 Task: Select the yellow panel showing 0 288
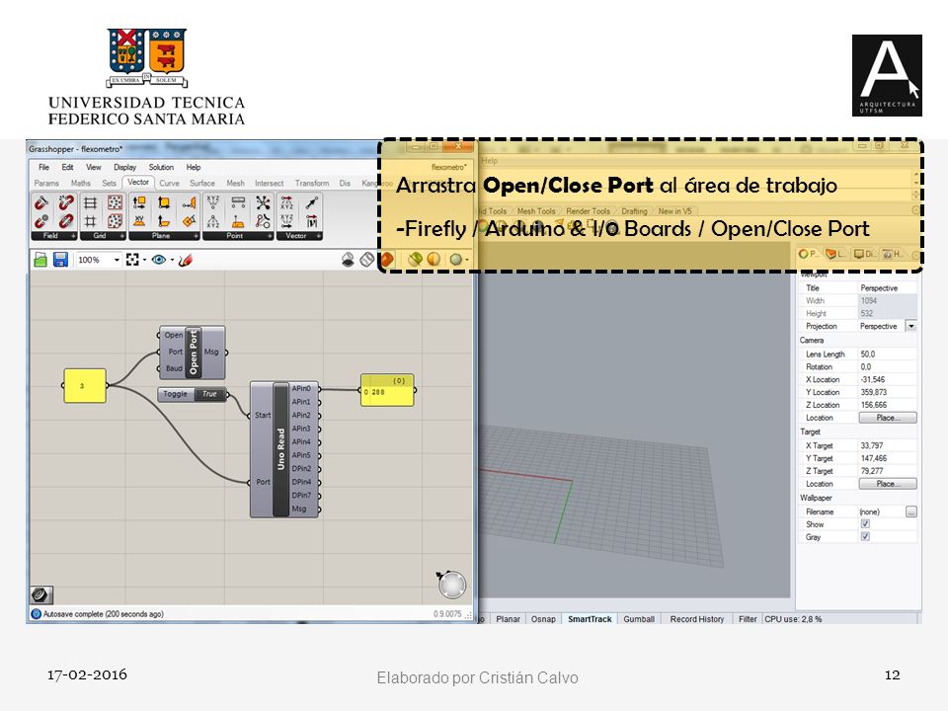click(x=387, y=390)
